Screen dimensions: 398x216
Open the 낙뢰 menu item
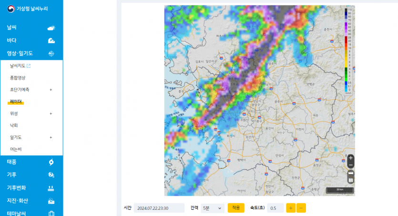coord(14,125)
